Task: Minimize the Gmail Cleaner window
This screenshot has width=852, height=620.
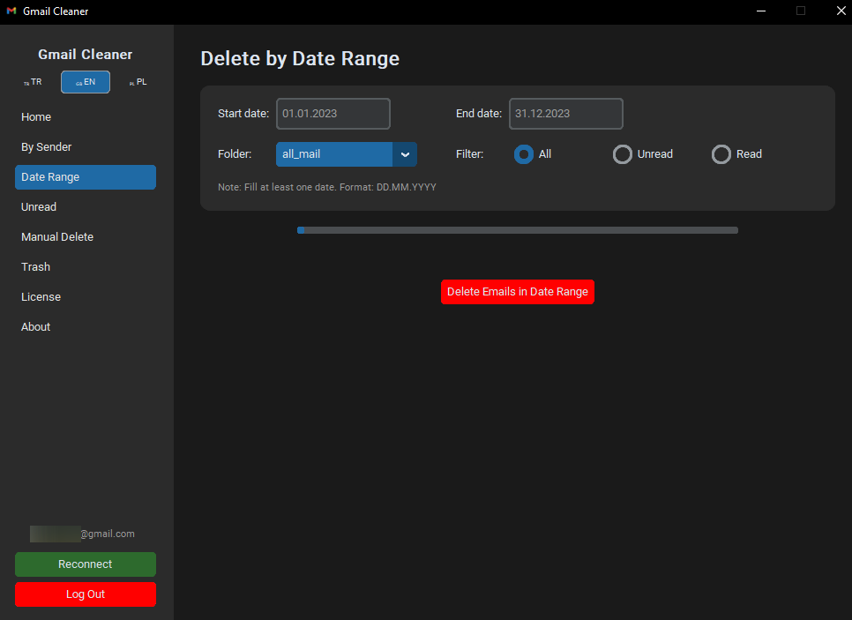Action: pyautogui.click(x=760, y=11)
